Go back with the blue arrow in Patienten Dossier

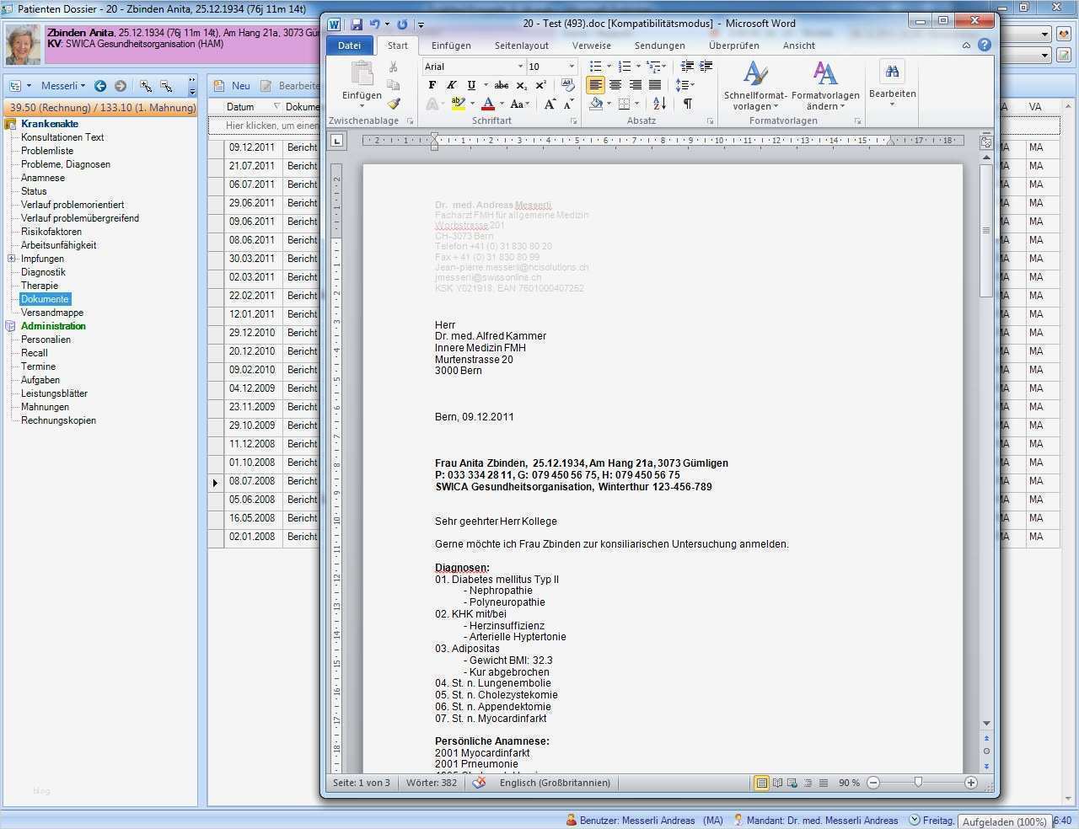click(100, 86)
